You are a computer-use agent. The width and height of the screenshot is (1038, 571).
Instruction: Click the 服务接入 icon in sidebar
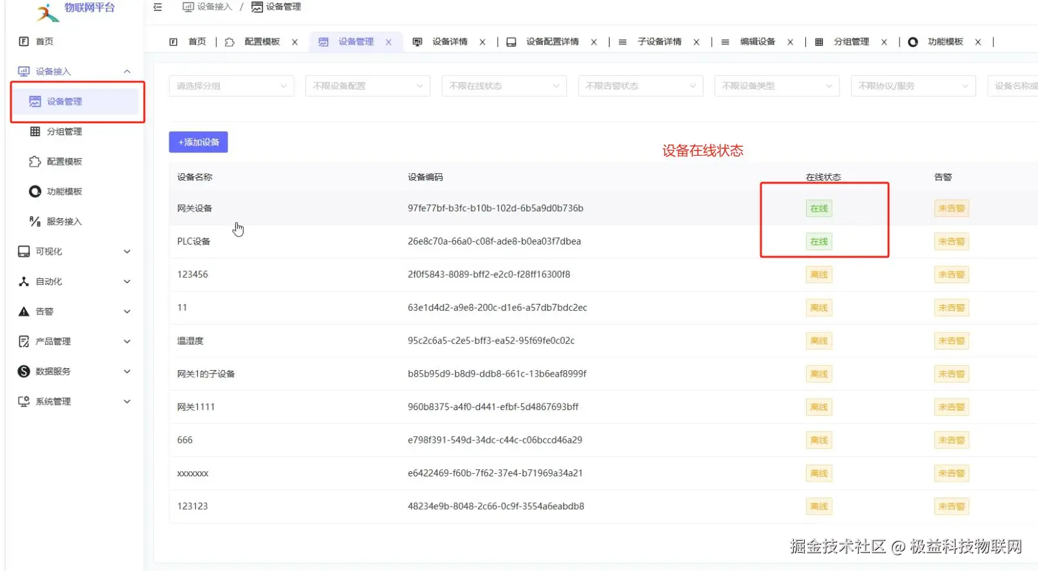pos(35,221)
